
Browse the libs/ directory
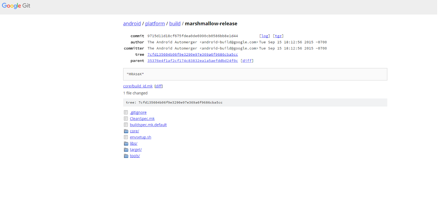pyautogui.click(x=134, y=143)
